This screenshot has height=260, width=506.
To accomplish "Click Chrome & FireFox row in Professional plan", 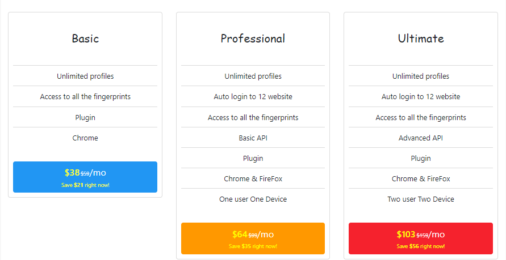I will (x=253, y=178).
